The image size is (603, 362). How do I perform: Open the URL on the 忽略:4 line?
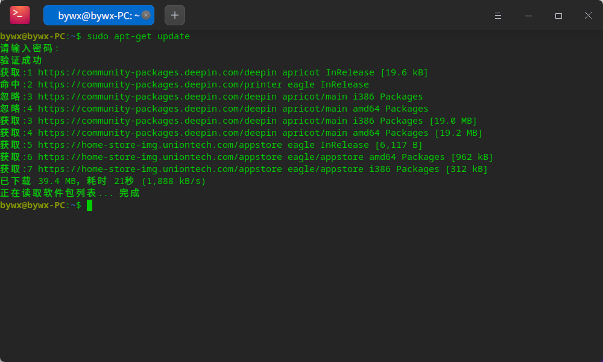coord(157,109)
